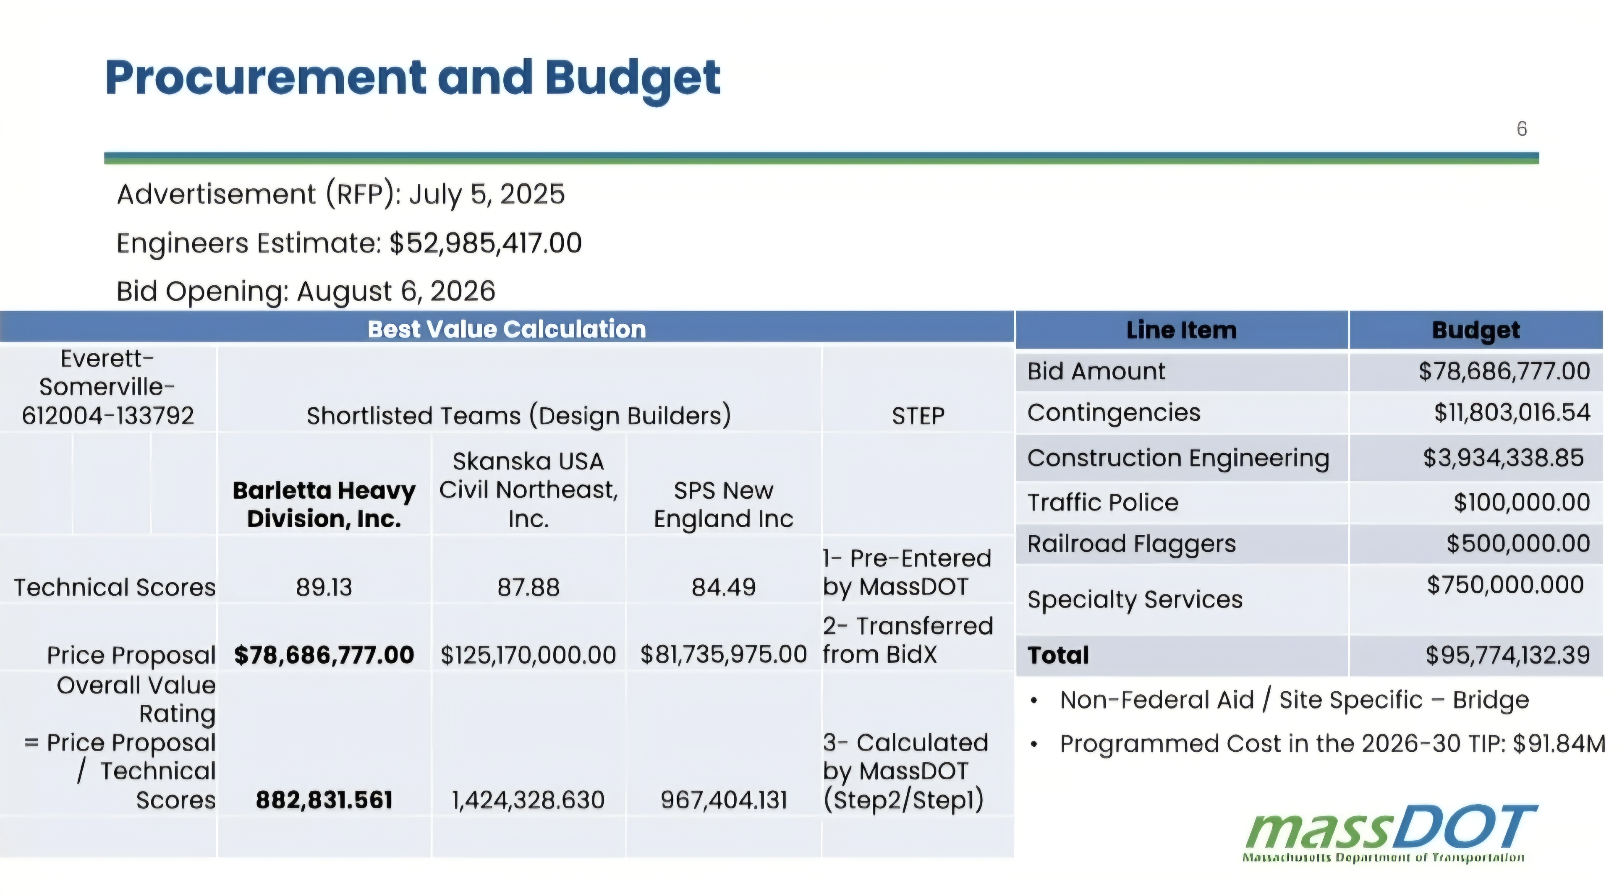Click 'Advertisement (RFP): July 5, 2025' line
Image resolution: width=1622 pixels, height=896 pixels.
click(341, 195)
